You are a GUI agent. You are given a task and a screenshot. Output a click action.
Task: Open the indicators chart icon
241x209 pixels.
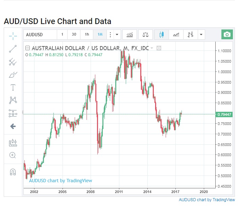[129, 35]
